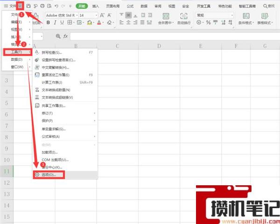Click the currency format icon

click(x=199, y=22)
